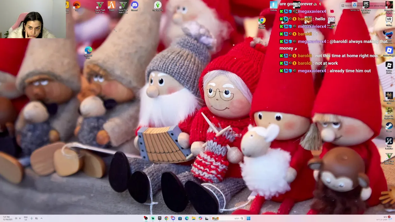Open Task View from the taskbar
This screenshot has height=222, width=395.
pos(207,219)
